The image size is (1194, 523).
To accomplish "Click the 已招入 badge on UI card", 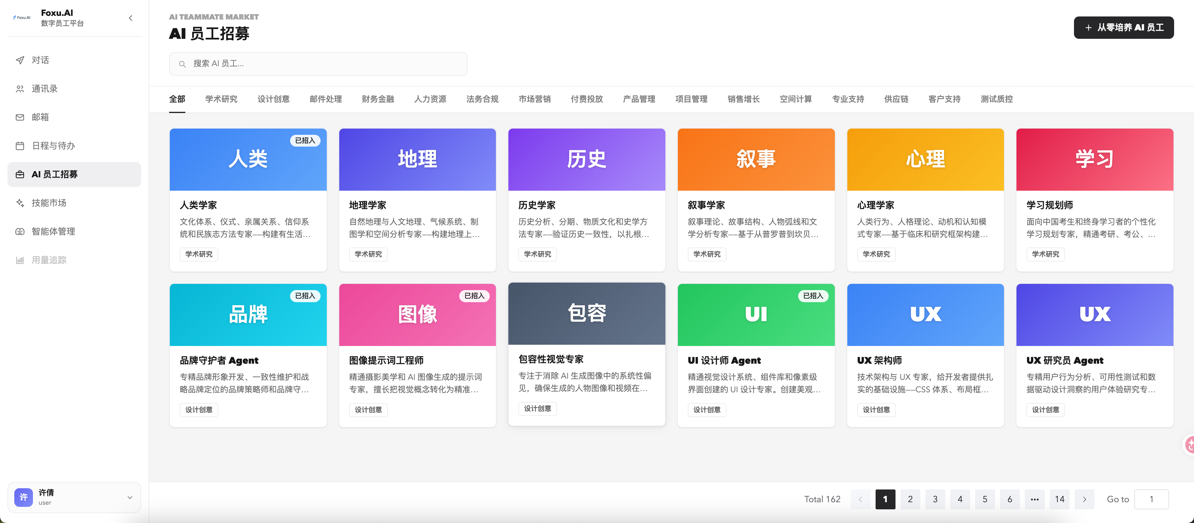I will pyautogui.click(x=813, y=296).
